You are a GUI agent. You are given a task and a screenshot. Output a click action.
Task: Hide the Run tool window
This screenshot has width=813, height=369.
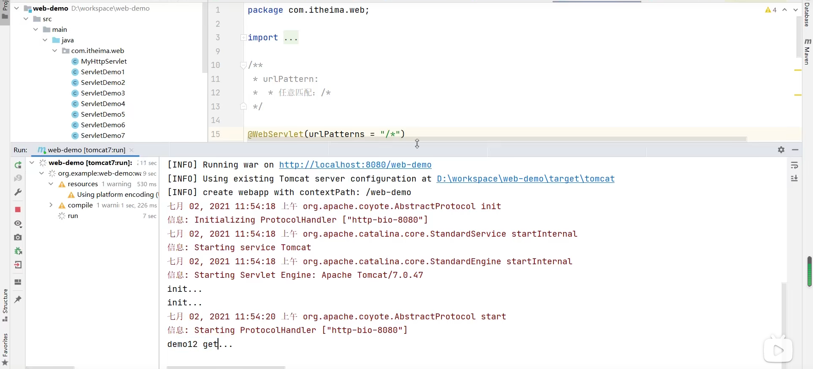795,150
